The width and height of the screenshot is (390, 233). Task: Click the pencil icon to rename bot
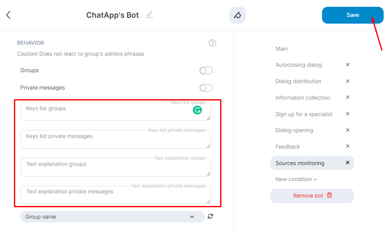pos(150,15)
